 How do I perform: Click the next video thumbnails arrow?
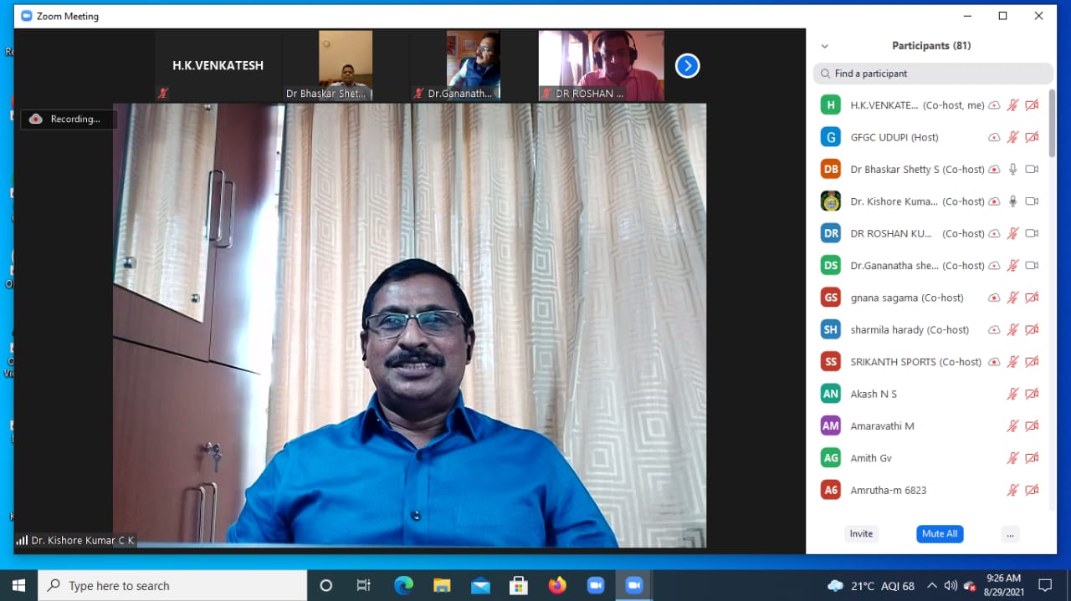click(x=687, y=66)
